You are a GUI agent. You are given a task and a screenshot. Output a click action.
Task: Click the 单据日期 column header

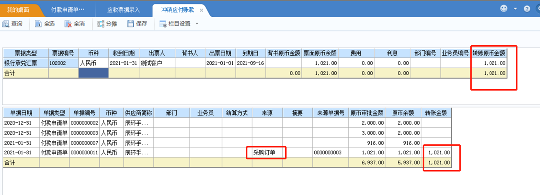tap(21, 113)
